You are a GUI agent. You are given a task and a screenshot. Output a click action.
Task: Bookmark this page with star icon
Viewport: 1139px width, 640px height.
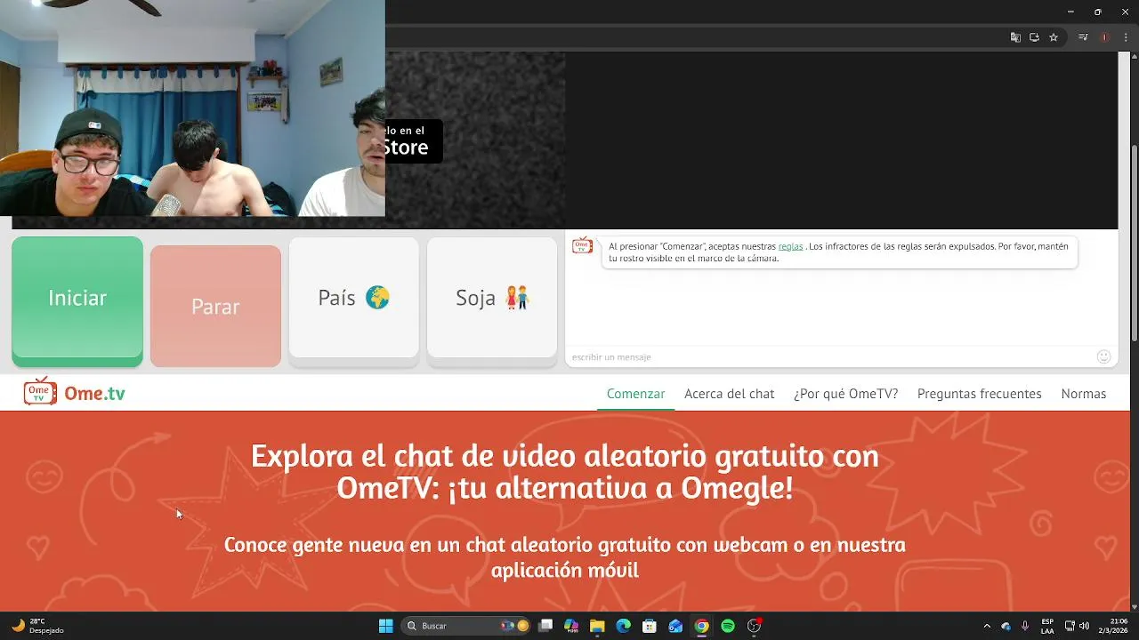(x=1054, y=37)
